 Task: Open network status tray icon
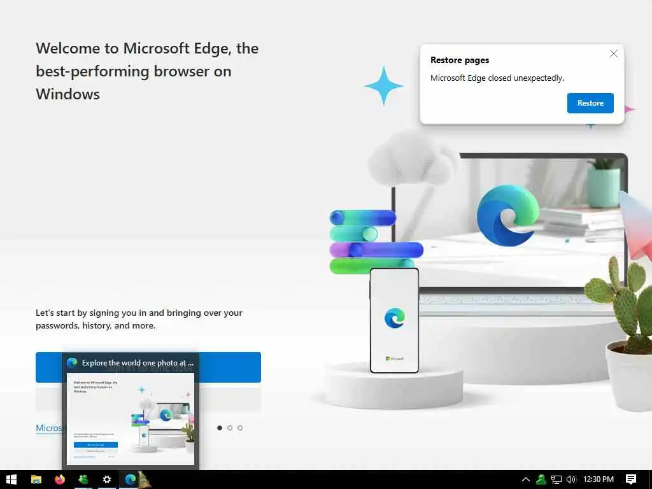pos(556,479)
